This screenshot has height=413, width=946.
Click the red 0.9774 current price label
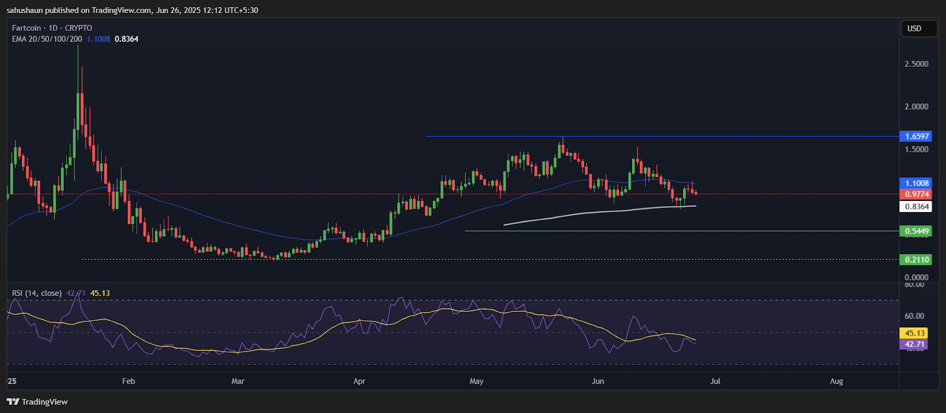[915, 194]
